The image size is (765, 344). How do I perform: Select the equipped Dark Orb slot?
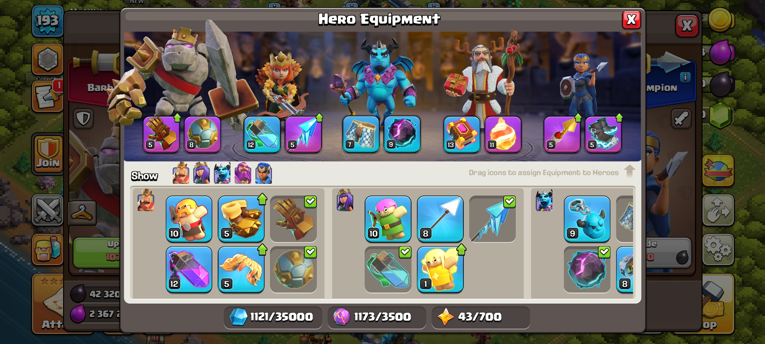pyautogui.click(x=402, y=134)
